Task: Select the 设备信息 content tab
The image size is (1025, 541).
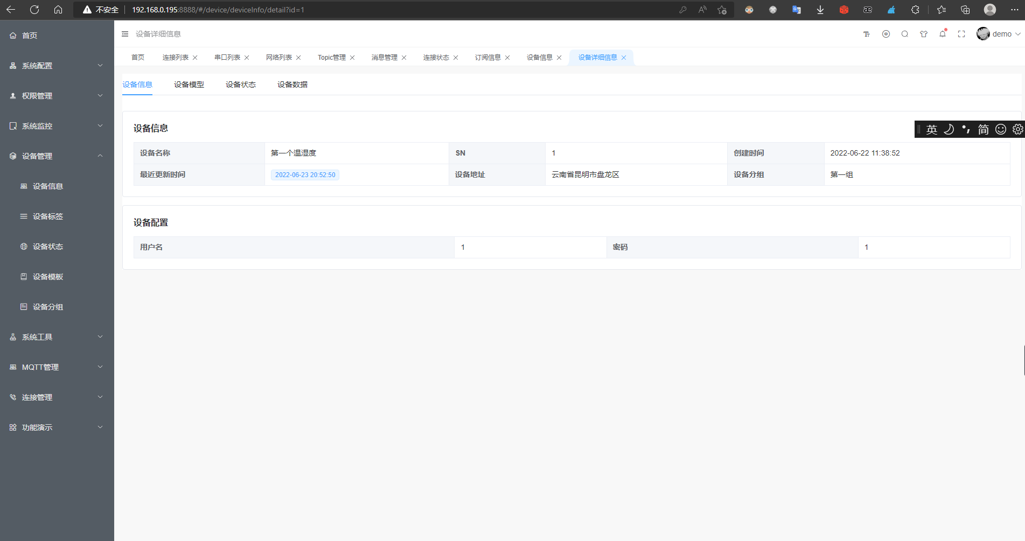Action: click(x=137, y=85)
